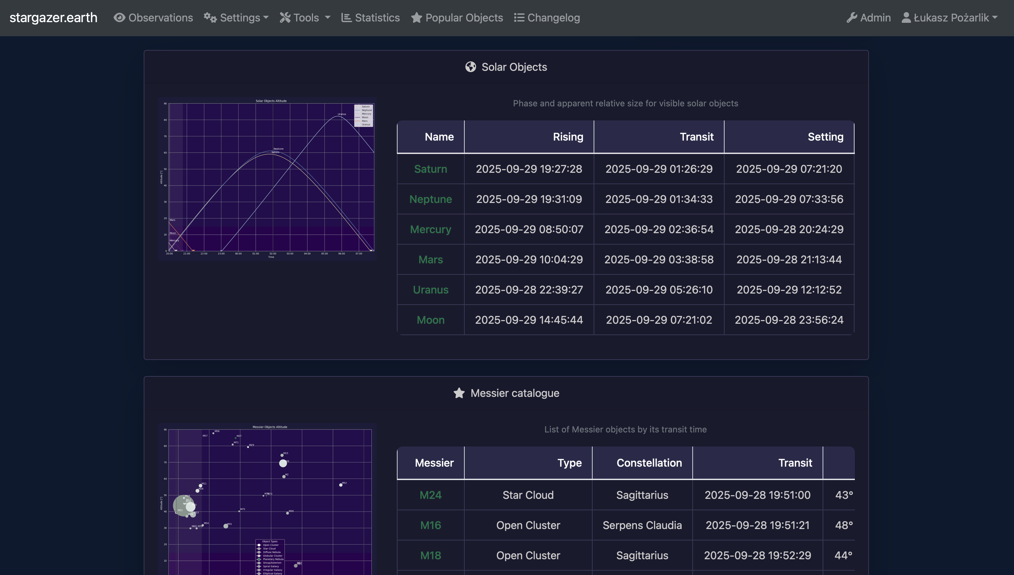This screenshot has height=575, width=1014.
Task: Go to the Changelog page
Action: pos(553,18)
